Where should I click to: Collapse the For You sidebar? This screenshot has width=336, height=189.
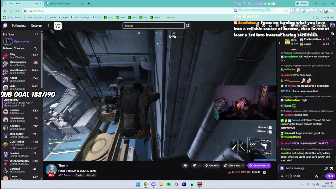[x=36, y=34]
